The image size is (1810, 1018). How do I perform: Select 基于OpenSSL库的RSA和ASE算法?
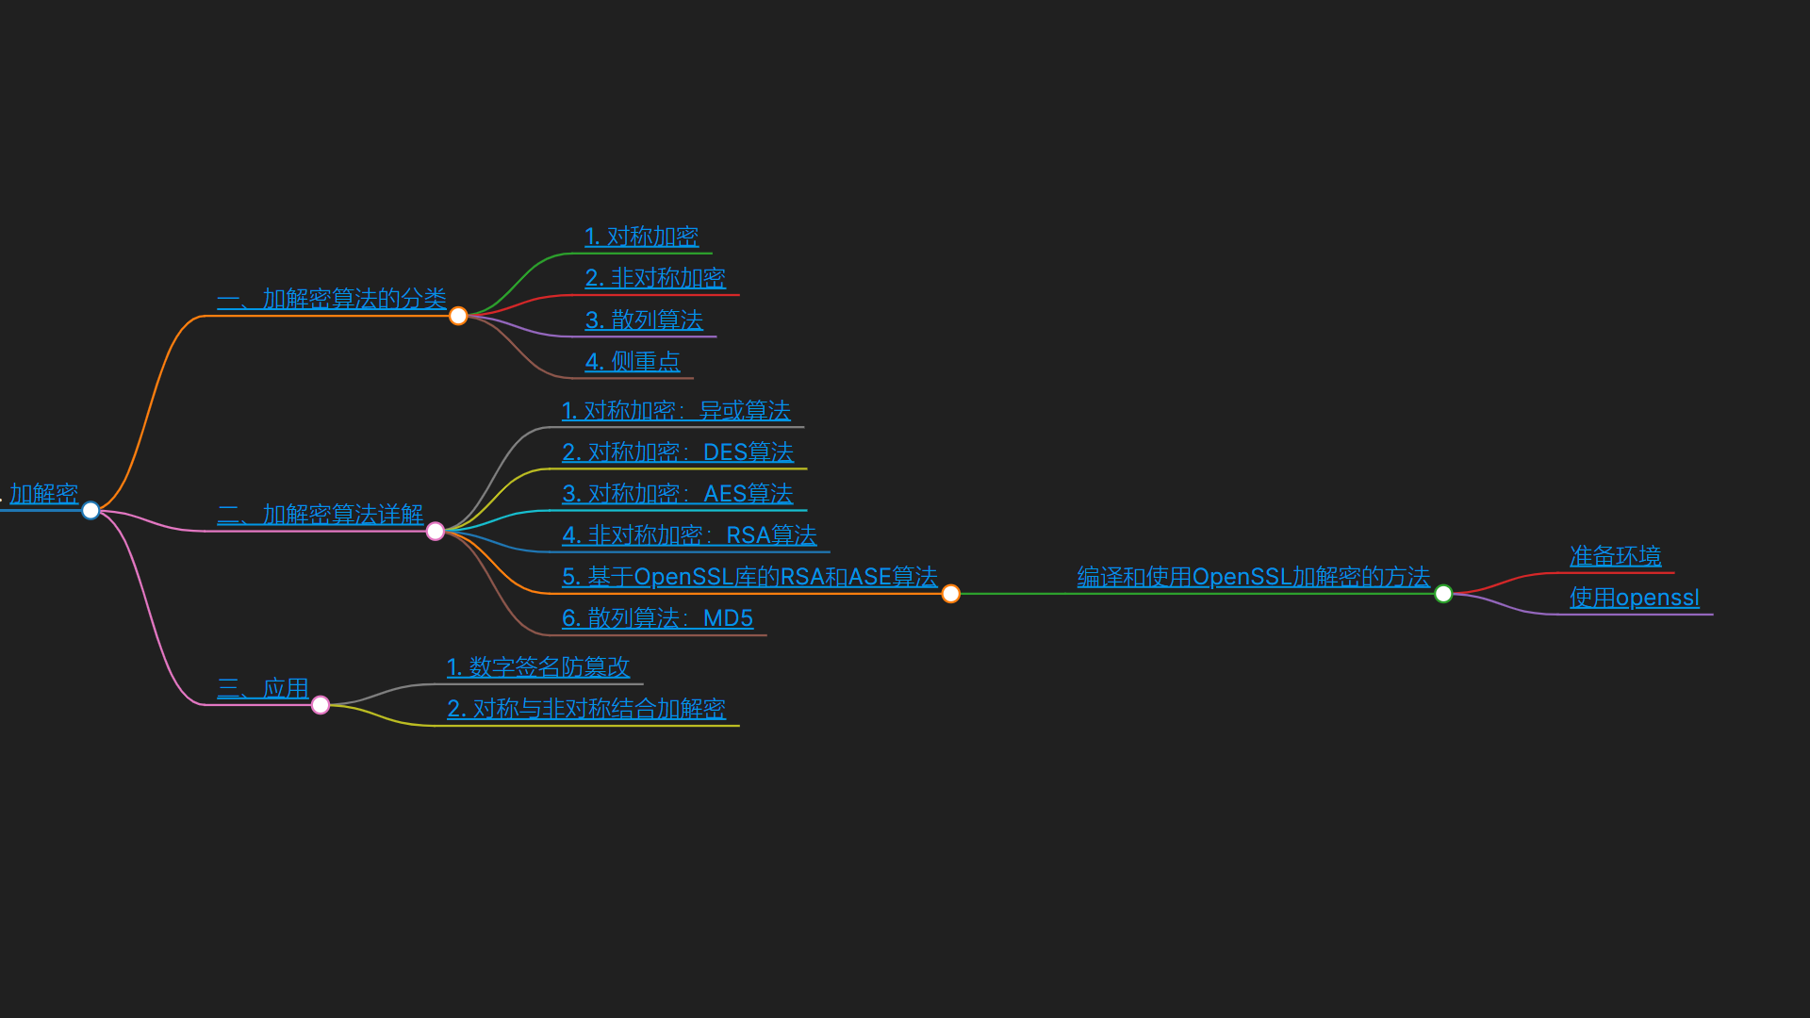coord(749,576)
